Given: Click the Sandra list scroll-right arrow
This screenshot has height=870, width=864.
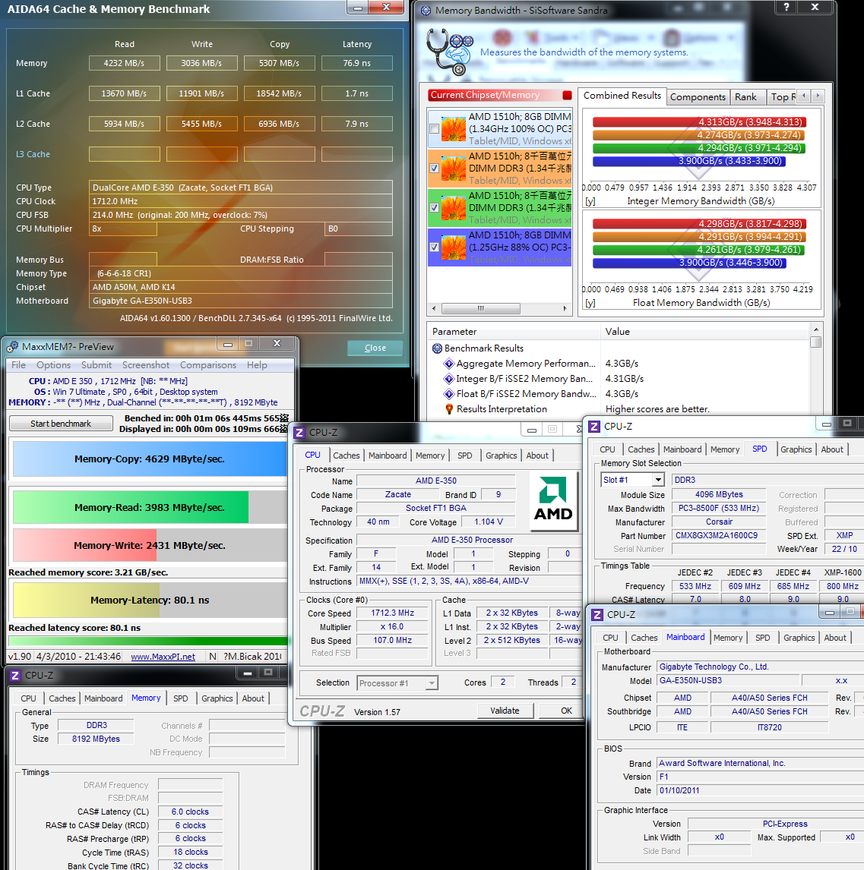Looking at the screenshot, I should click(565, 308).
